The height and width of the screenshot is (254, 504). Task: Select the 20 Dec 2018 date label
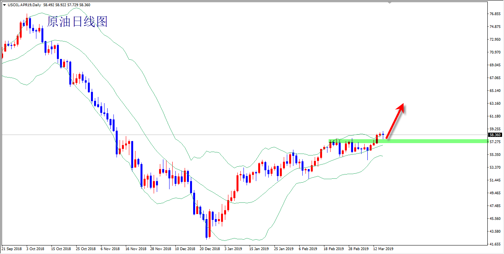(x=210, y=249)
